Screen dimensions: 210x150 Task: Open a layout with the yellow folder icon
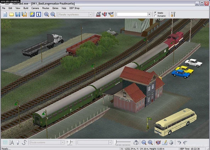click(11, 14)
